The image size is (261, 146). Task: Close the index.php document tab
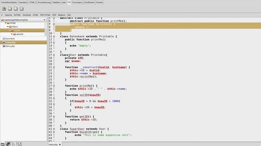click(60, 144)
